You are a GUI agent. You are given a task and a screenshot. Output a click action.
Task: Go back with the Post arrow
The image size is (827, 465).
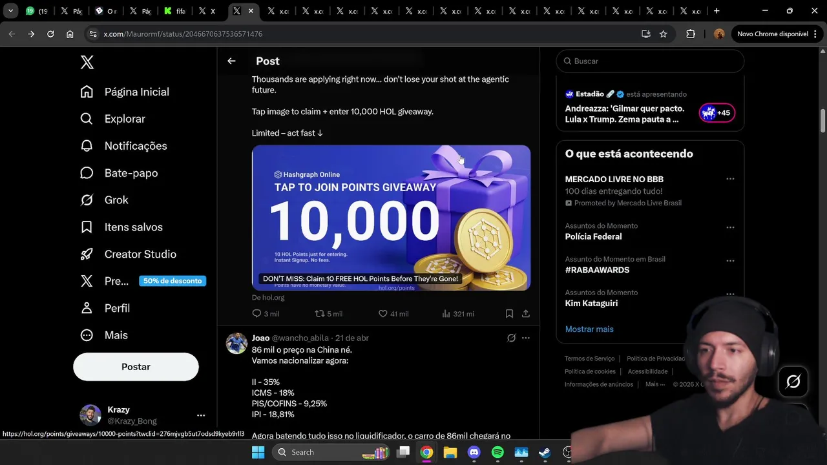click(231, 61)
